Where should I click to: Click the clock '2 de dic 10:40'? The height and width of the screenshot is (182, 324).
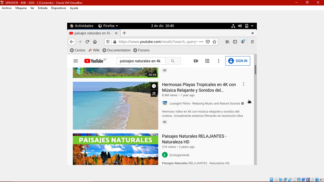click(163, 26)
